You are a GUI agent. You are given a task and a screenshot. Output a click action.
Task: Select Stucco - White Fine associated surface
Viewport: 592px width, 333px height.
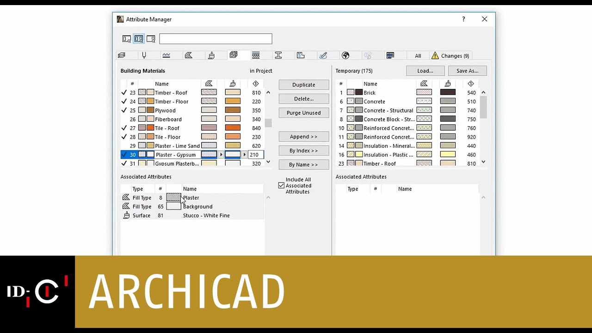(192, 216)
